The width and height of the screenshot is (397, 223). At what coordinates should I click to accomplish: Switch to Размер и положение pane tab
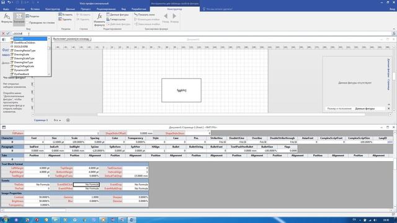click(x=339, y=108)
